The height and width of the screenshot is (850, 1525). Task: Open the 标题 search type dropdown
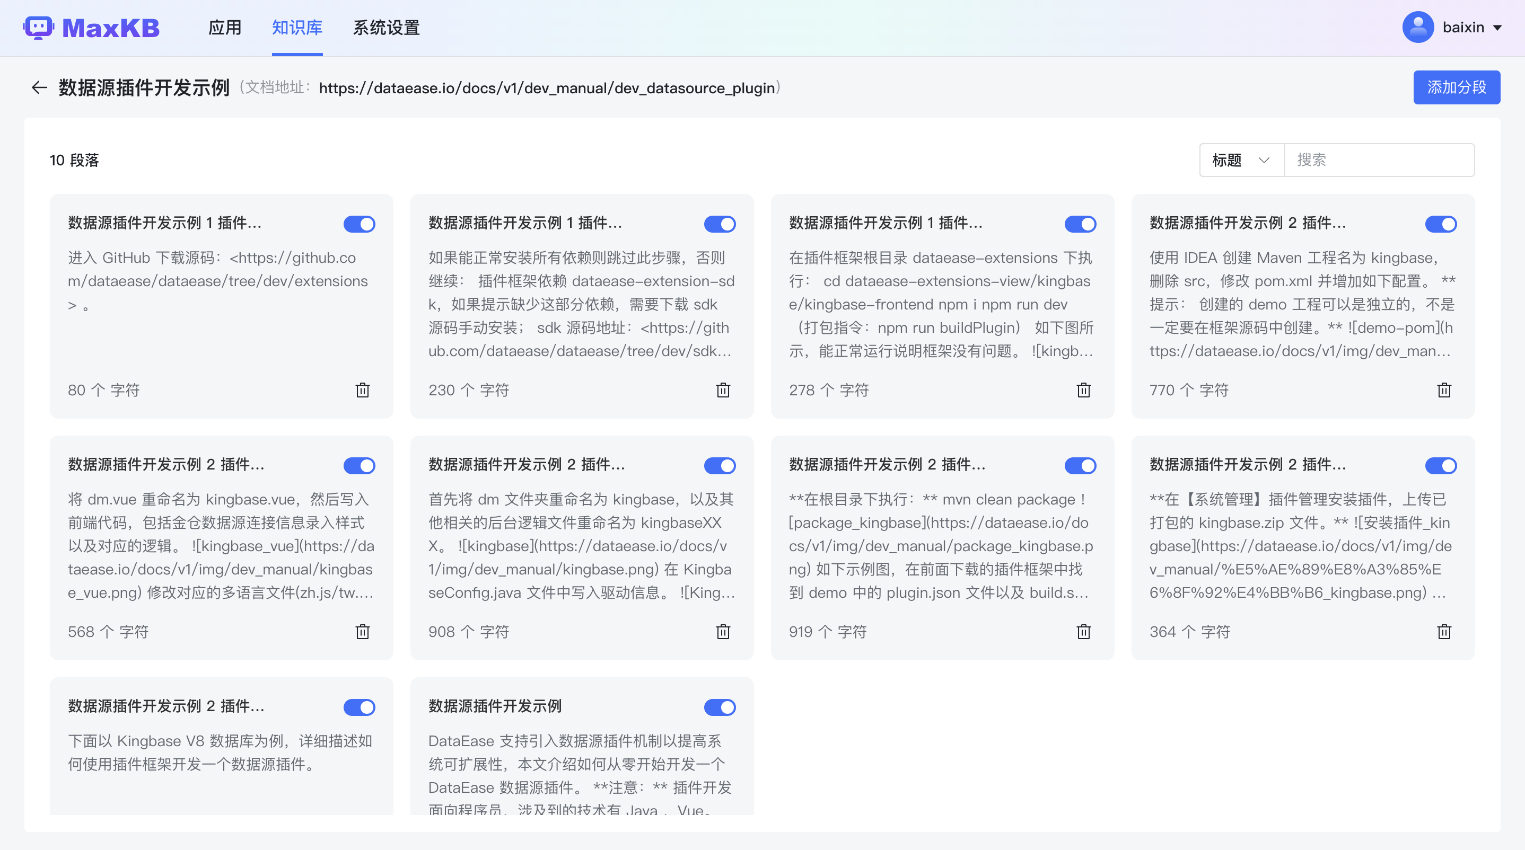click(x=1241, y=160)
